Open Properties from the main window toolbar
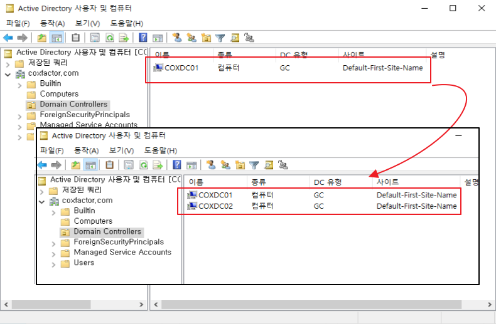This screenshot has height=324, width=496. click(x=95, y=38)
